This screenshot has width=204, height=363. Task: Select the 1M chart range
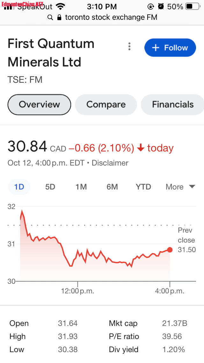pos(81,187)
